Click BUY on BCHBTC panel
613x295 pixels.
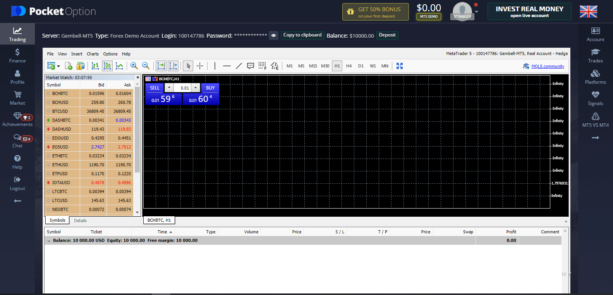click(210, 88)
